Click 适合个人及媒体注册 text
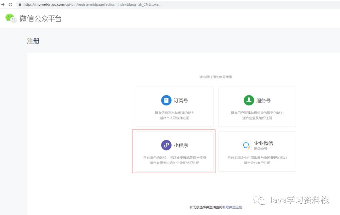The width and height of the screenshot is (340, 215). 174,118
